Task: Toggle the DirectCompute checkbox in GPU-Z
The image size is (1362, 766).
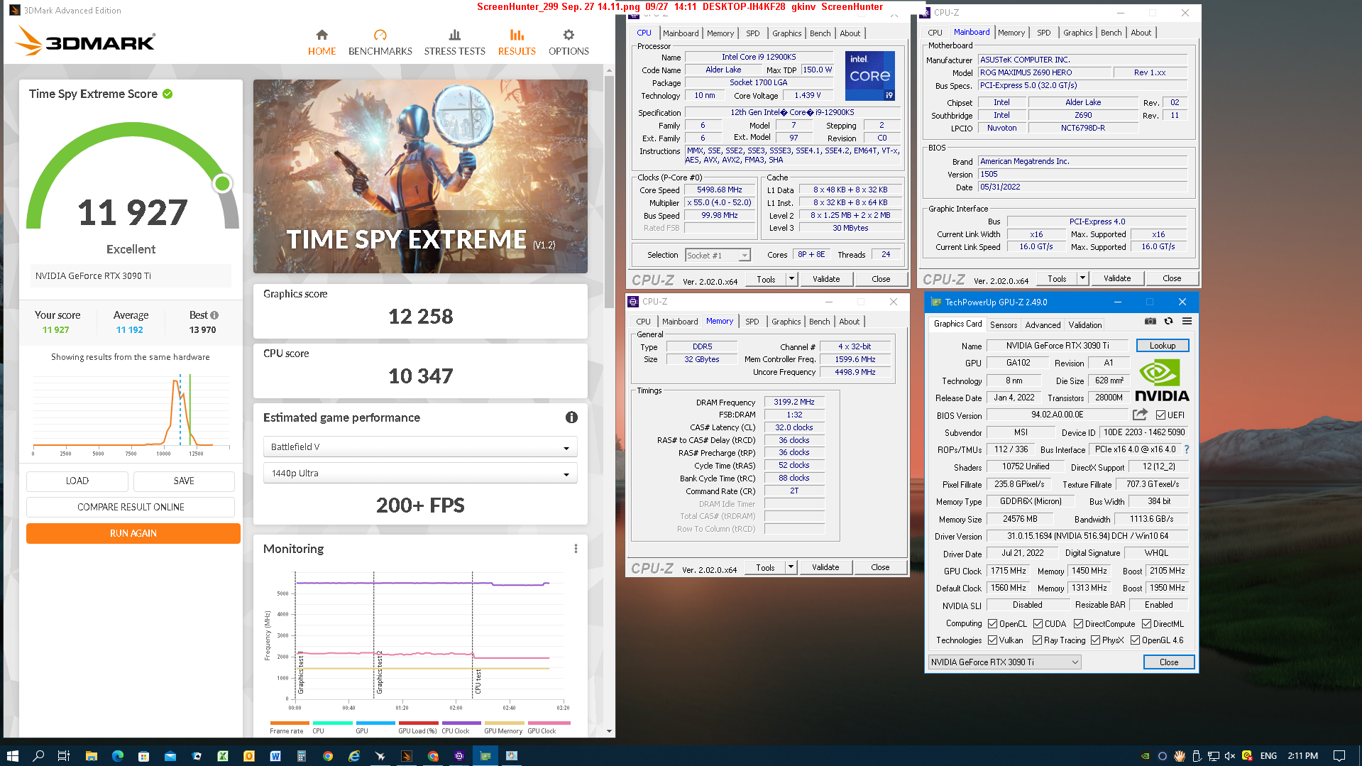Action: click(x=1078, y=624)
